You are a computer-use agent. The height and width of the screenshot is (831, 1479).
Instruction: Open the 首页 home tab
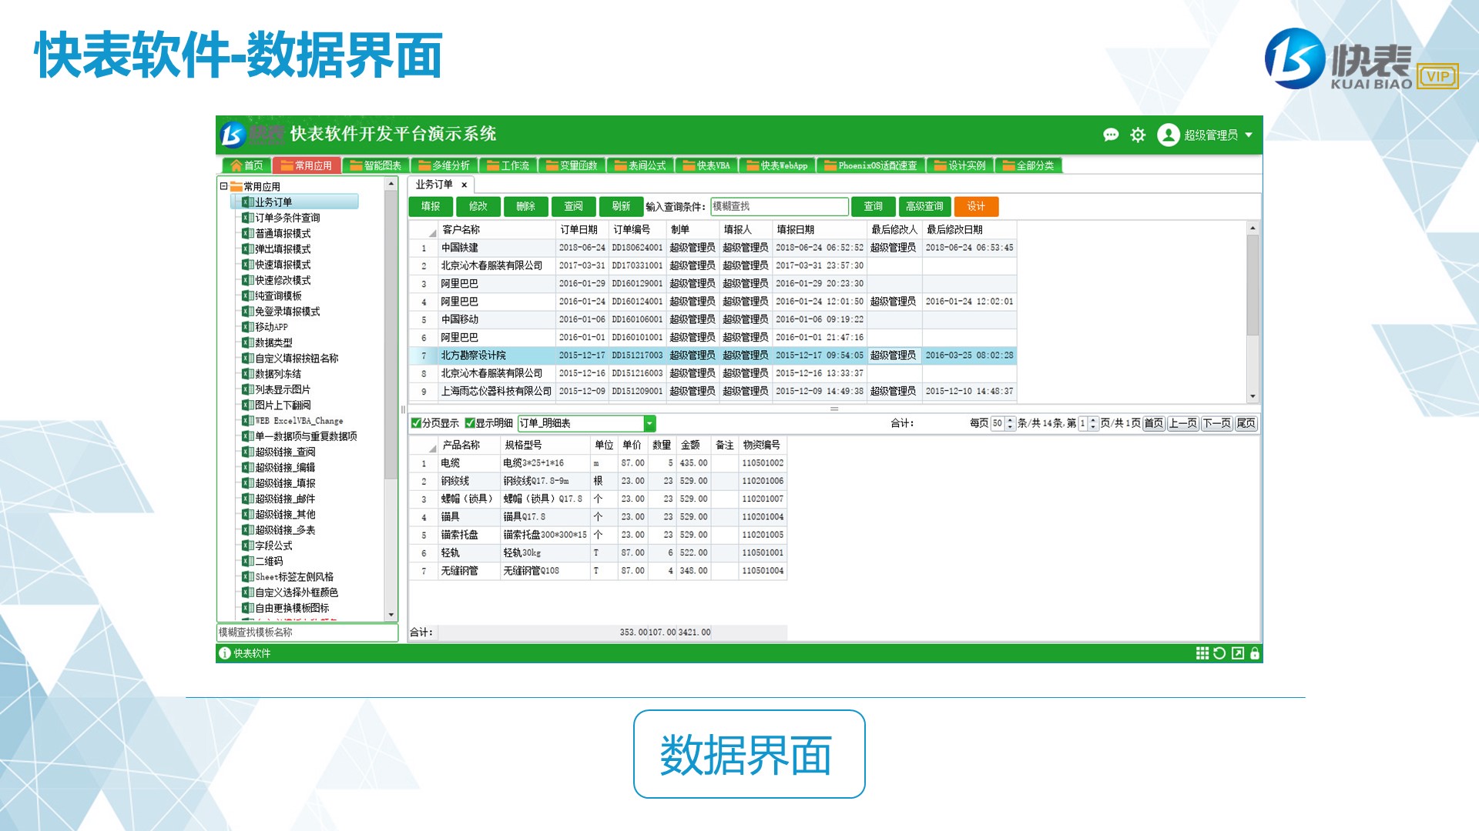click(x=246, y=165)
